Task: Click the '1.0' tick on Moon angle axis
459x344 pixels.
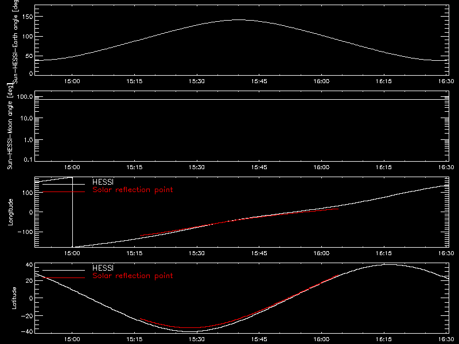Action: point(28,140)
